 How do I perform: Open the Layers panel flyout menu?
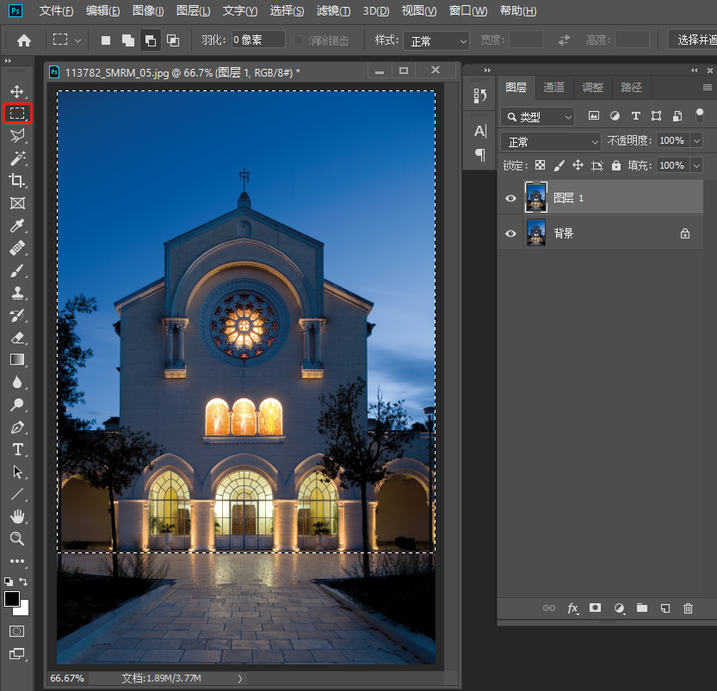tap(707, 87)
